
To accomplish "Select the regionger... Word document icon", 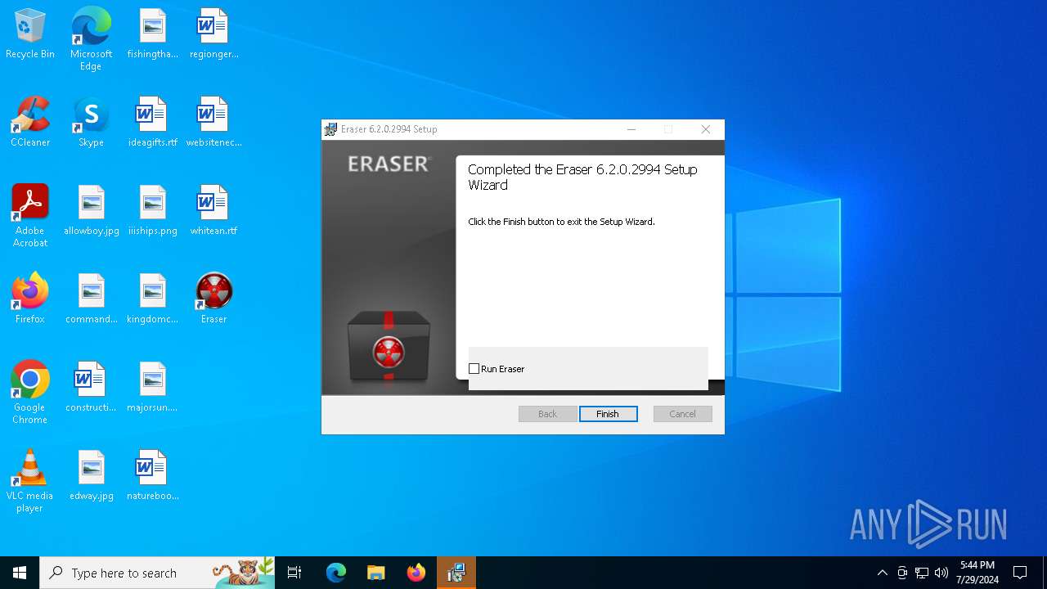I will 213,34.
